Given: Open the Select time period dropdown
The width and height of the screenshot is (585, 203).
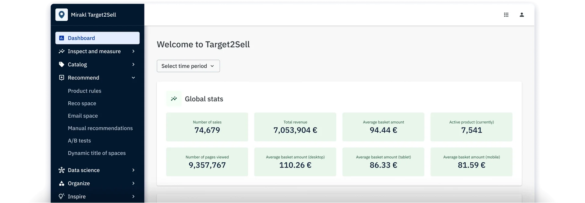Looking at the screenshot, I should pos(188,66).
